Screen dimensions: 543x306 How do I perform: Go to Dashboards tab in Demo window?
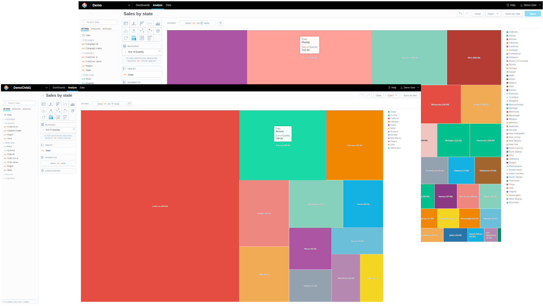pyautogui.click(x=143, y=5)
